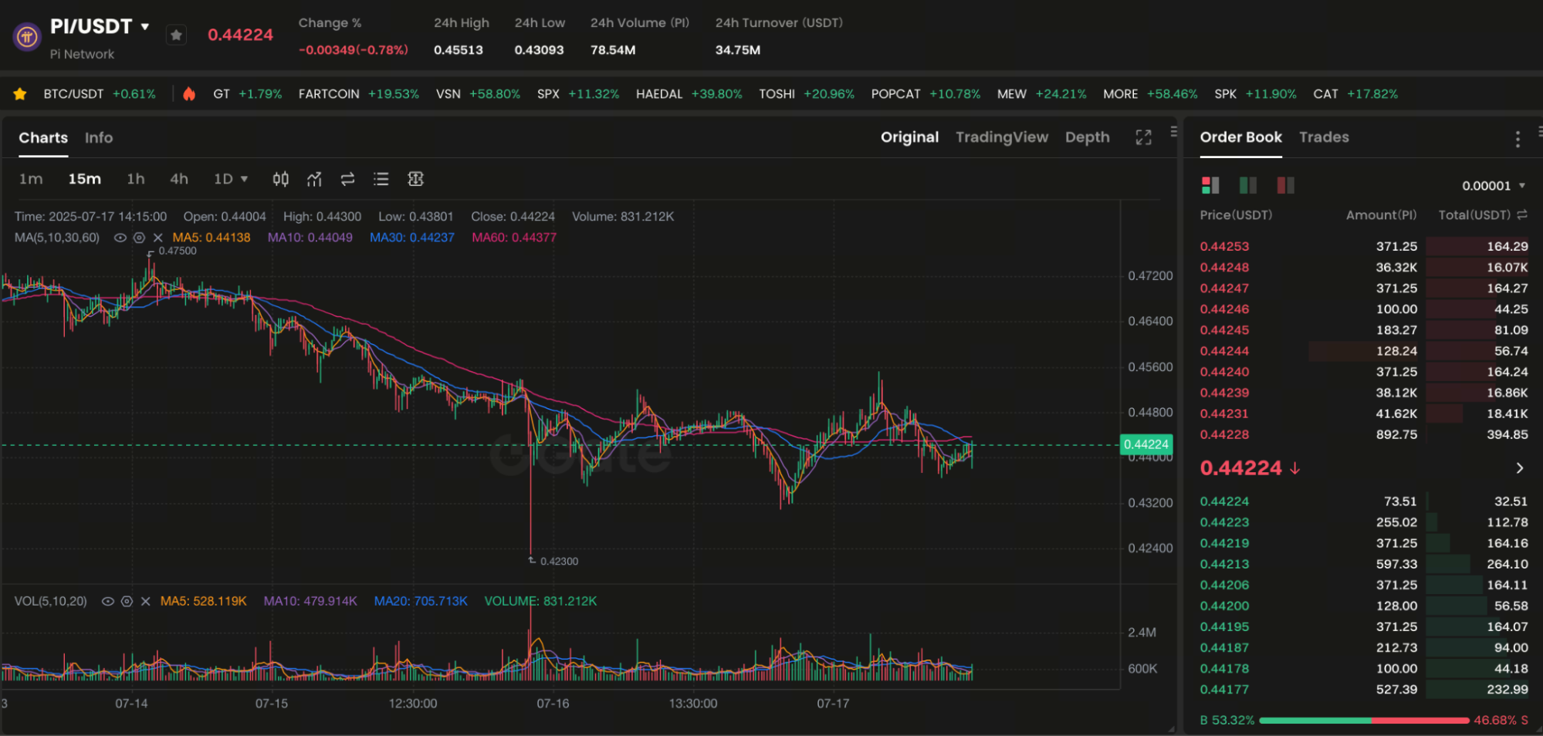Click the MA60 value label in pink
The width and height of the screenshot is (1543, 736).
pyautogui.click(x=514, y=238)
